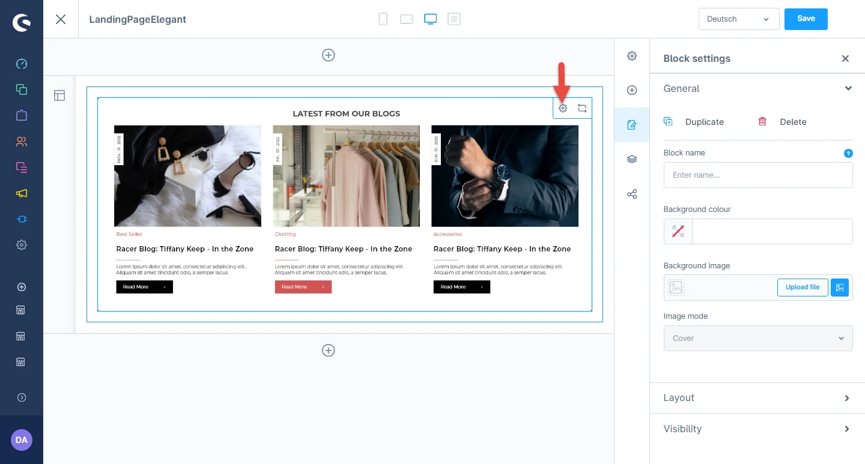Switch to mobile viewport preview
Viewport: 865px width, 464px height.
pyautogui.click(x=383, y=19)
